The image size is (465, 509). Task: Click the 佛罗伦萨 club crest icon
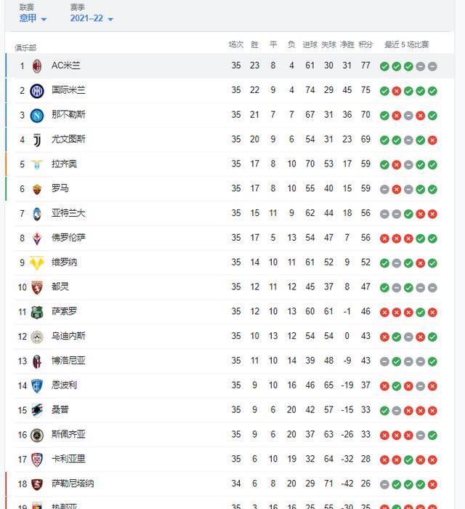37,239
